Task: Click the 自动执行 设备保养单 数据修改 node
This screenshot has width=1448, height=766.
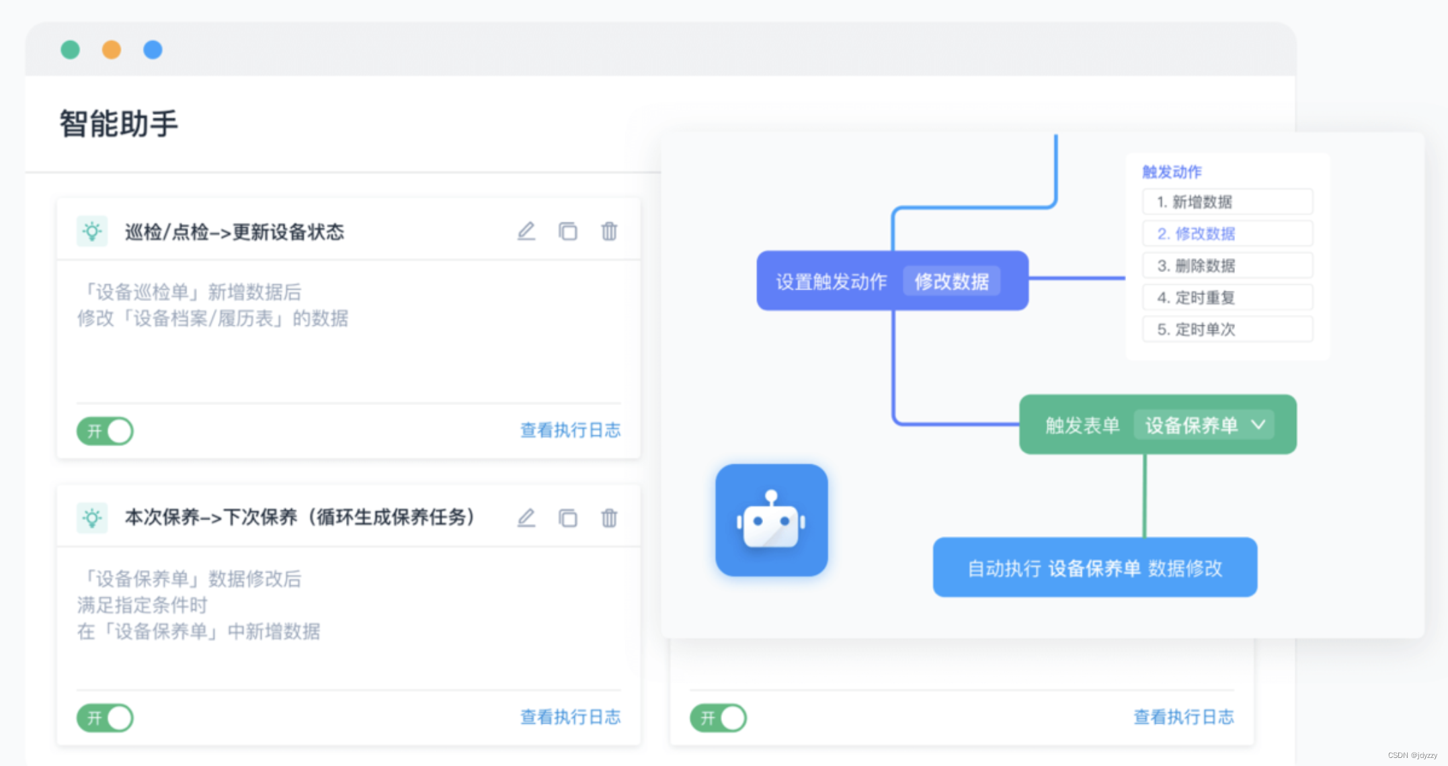Action: 1094,568
